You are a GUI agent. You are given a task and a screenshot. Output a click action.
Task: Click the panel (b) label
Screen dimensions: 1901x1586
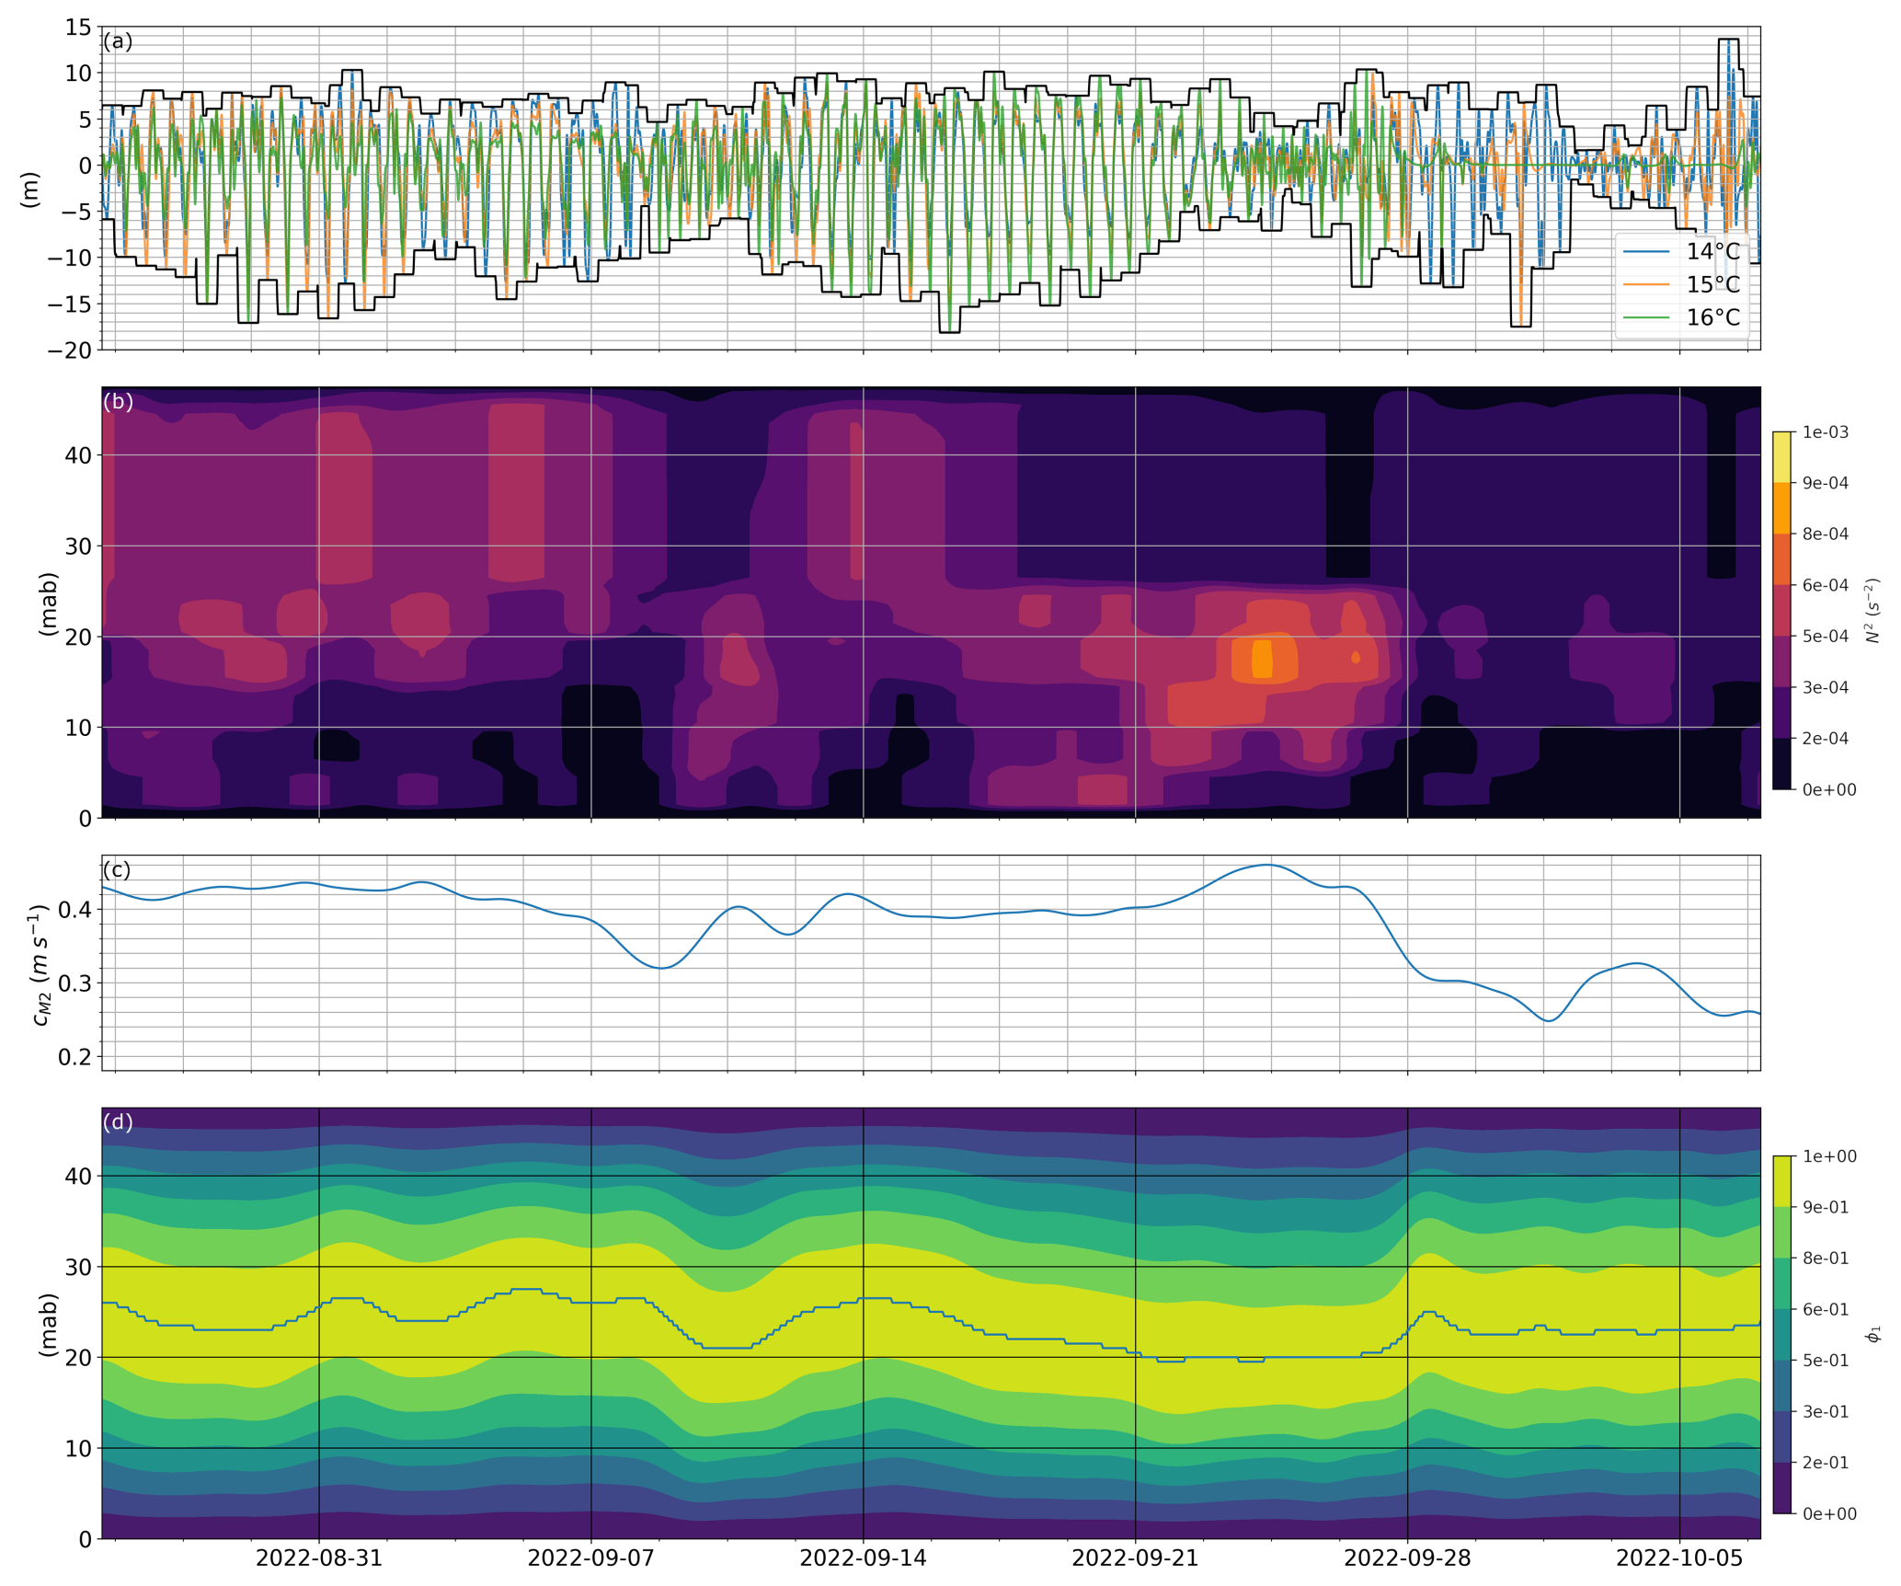[118, 401]
